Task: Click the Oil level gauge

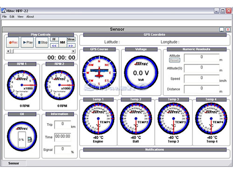Action: pyautogui.click(x=22, y=136)
